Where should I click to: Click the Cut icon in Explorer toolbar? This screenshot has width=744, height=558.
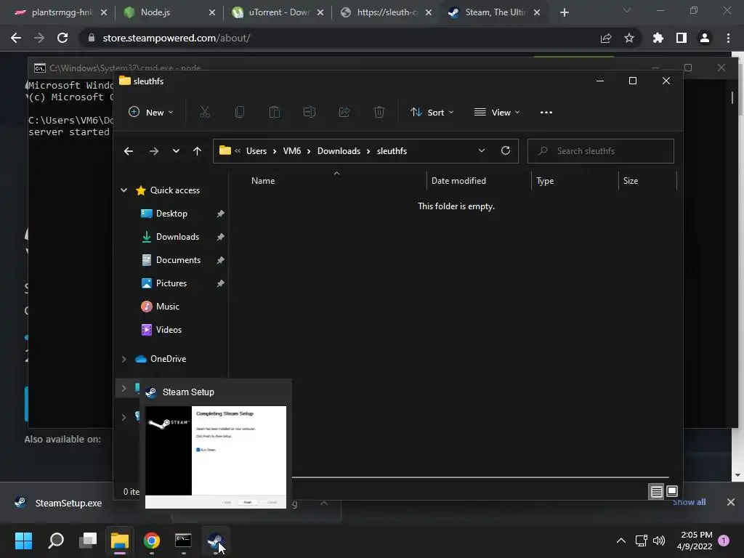point(204,112)
